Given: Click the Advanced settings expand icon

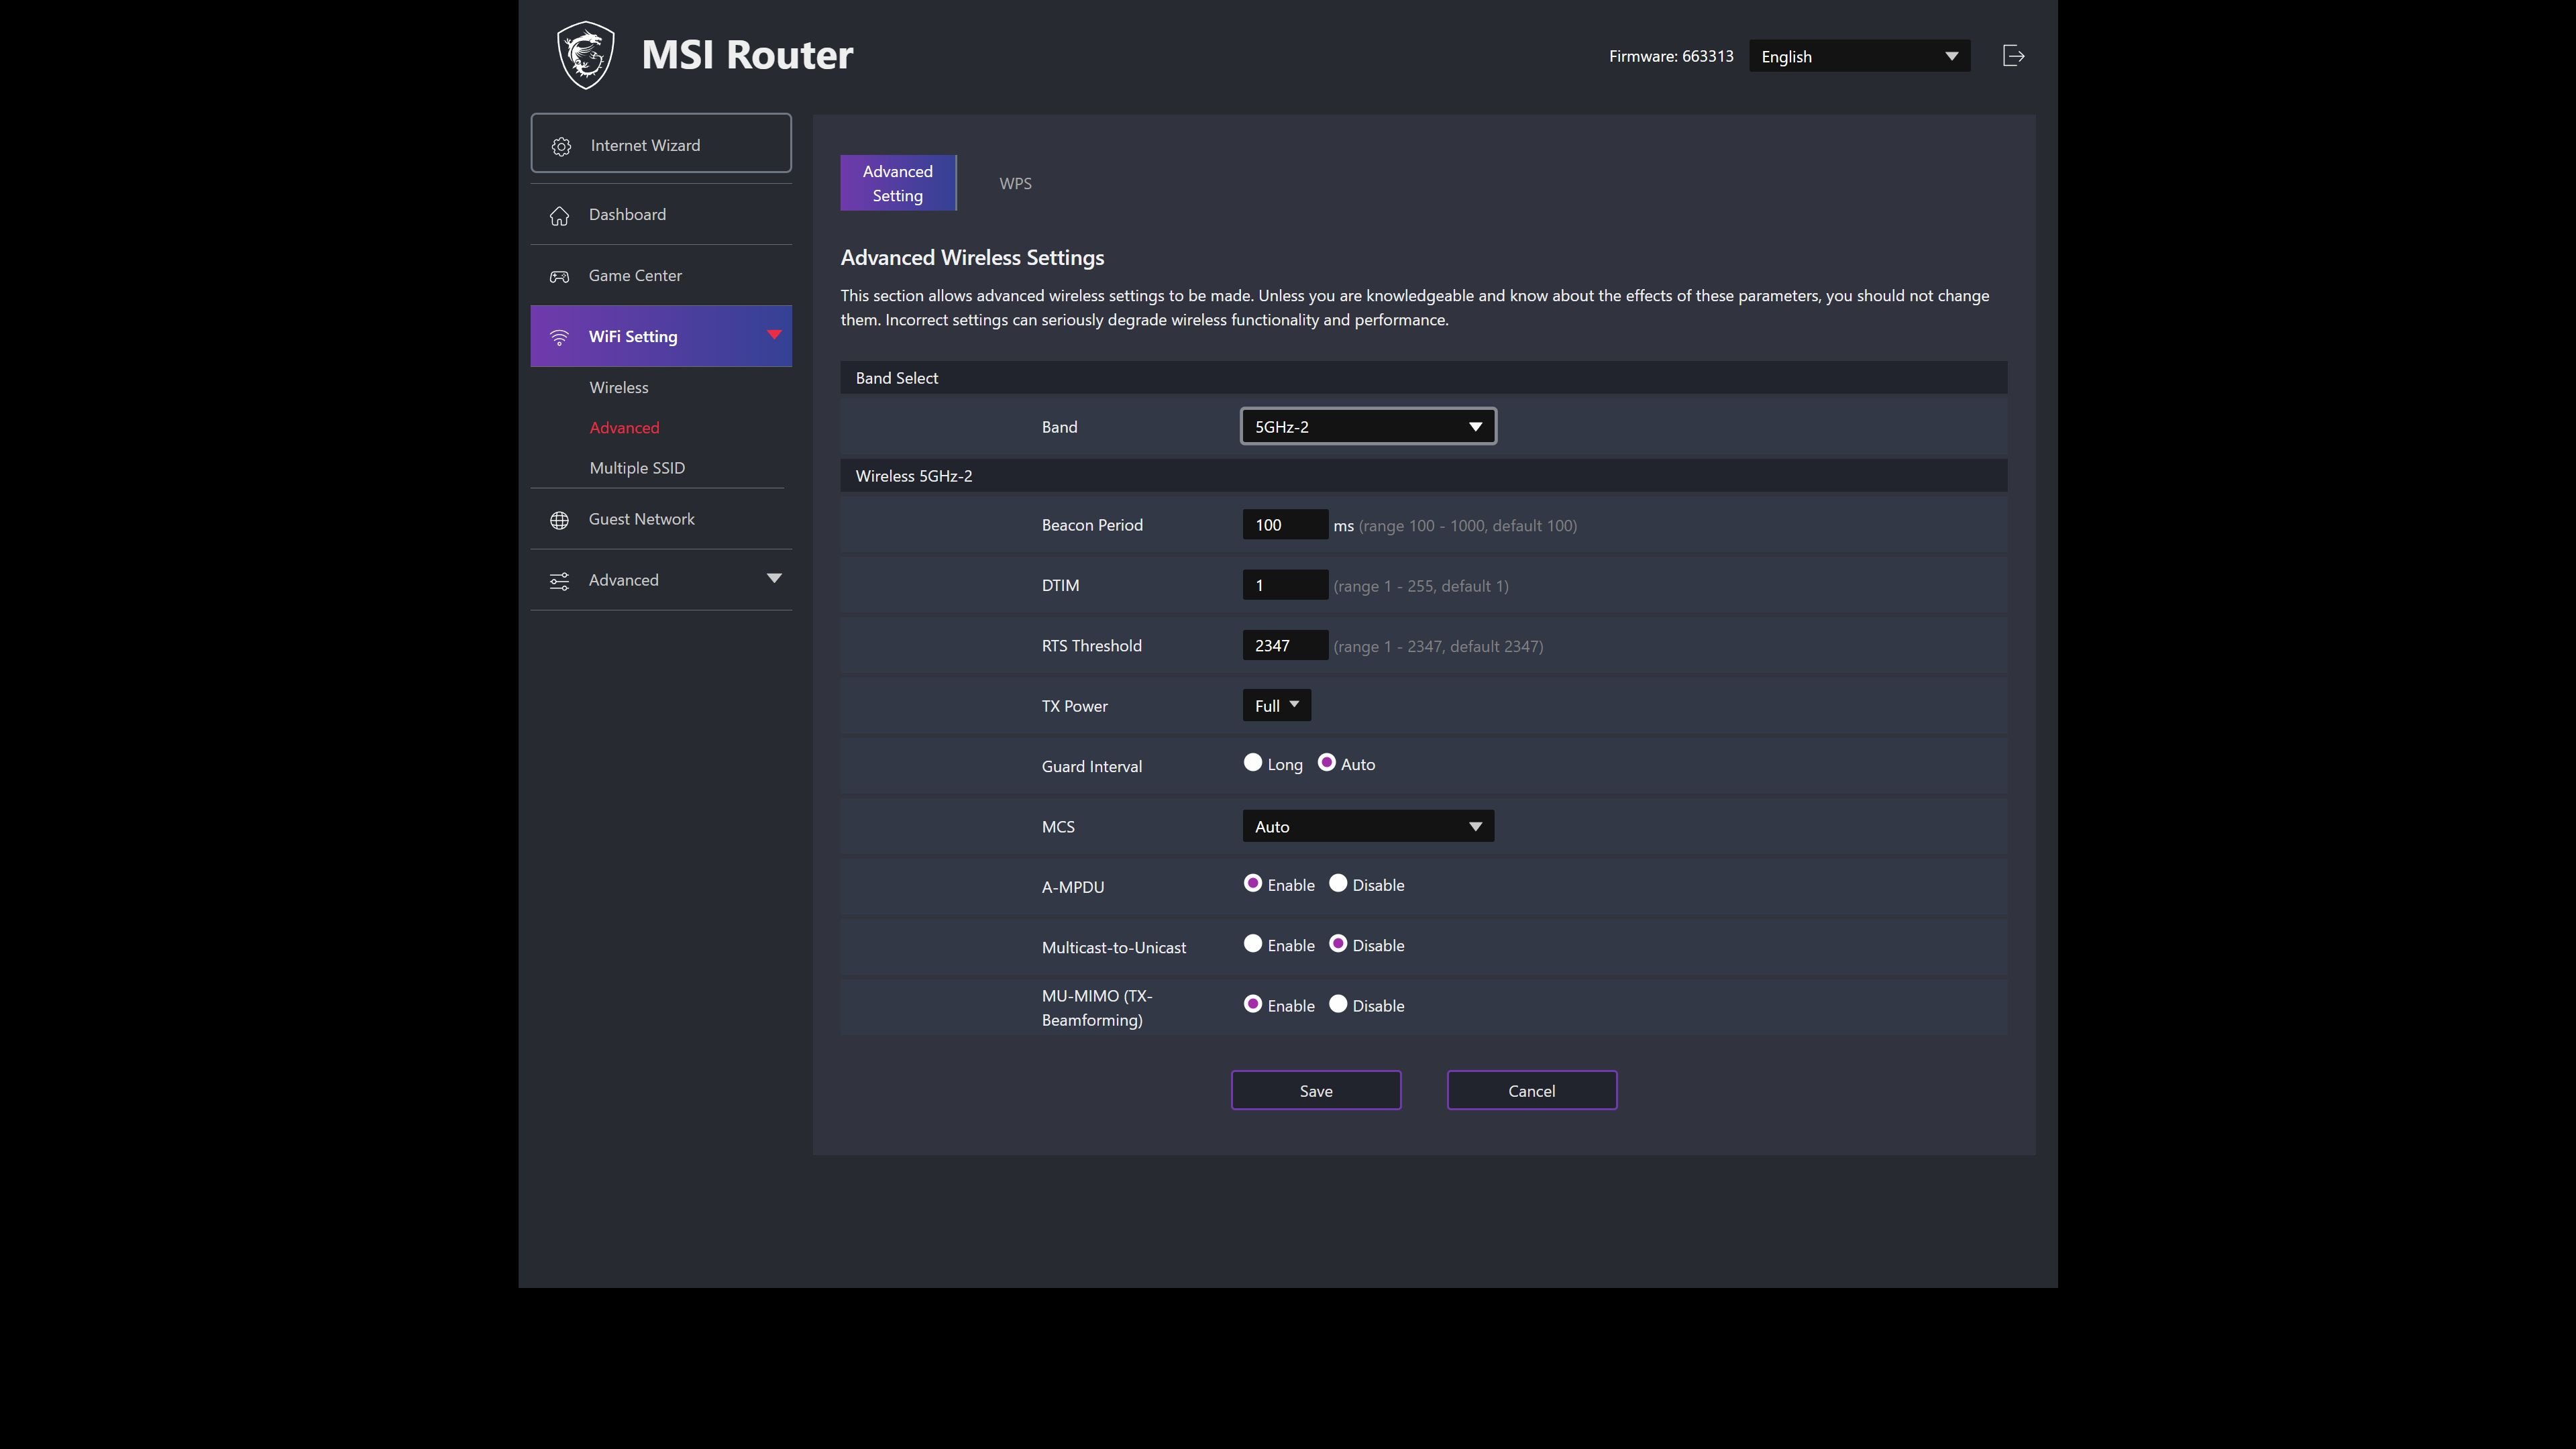Looking at the screenshot, I should (773, 578).
